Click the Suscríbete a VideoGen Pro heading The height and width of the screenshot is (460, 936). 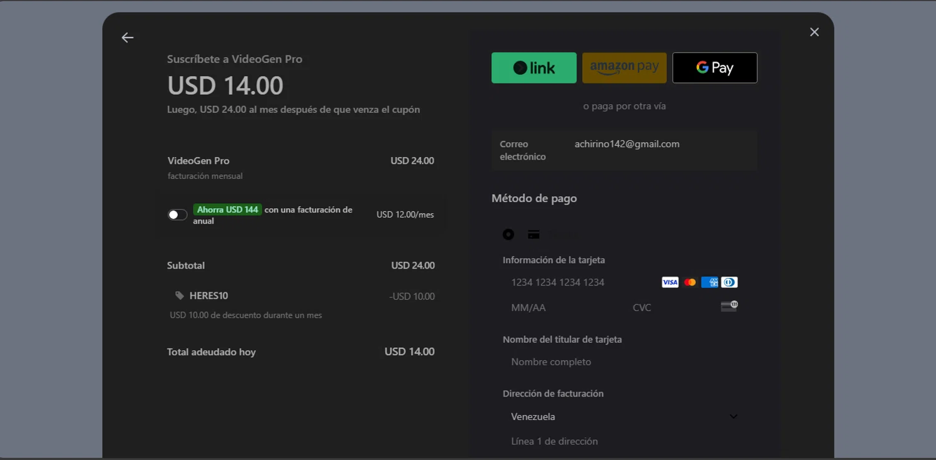pyautogui.click(x=235, y=59)
